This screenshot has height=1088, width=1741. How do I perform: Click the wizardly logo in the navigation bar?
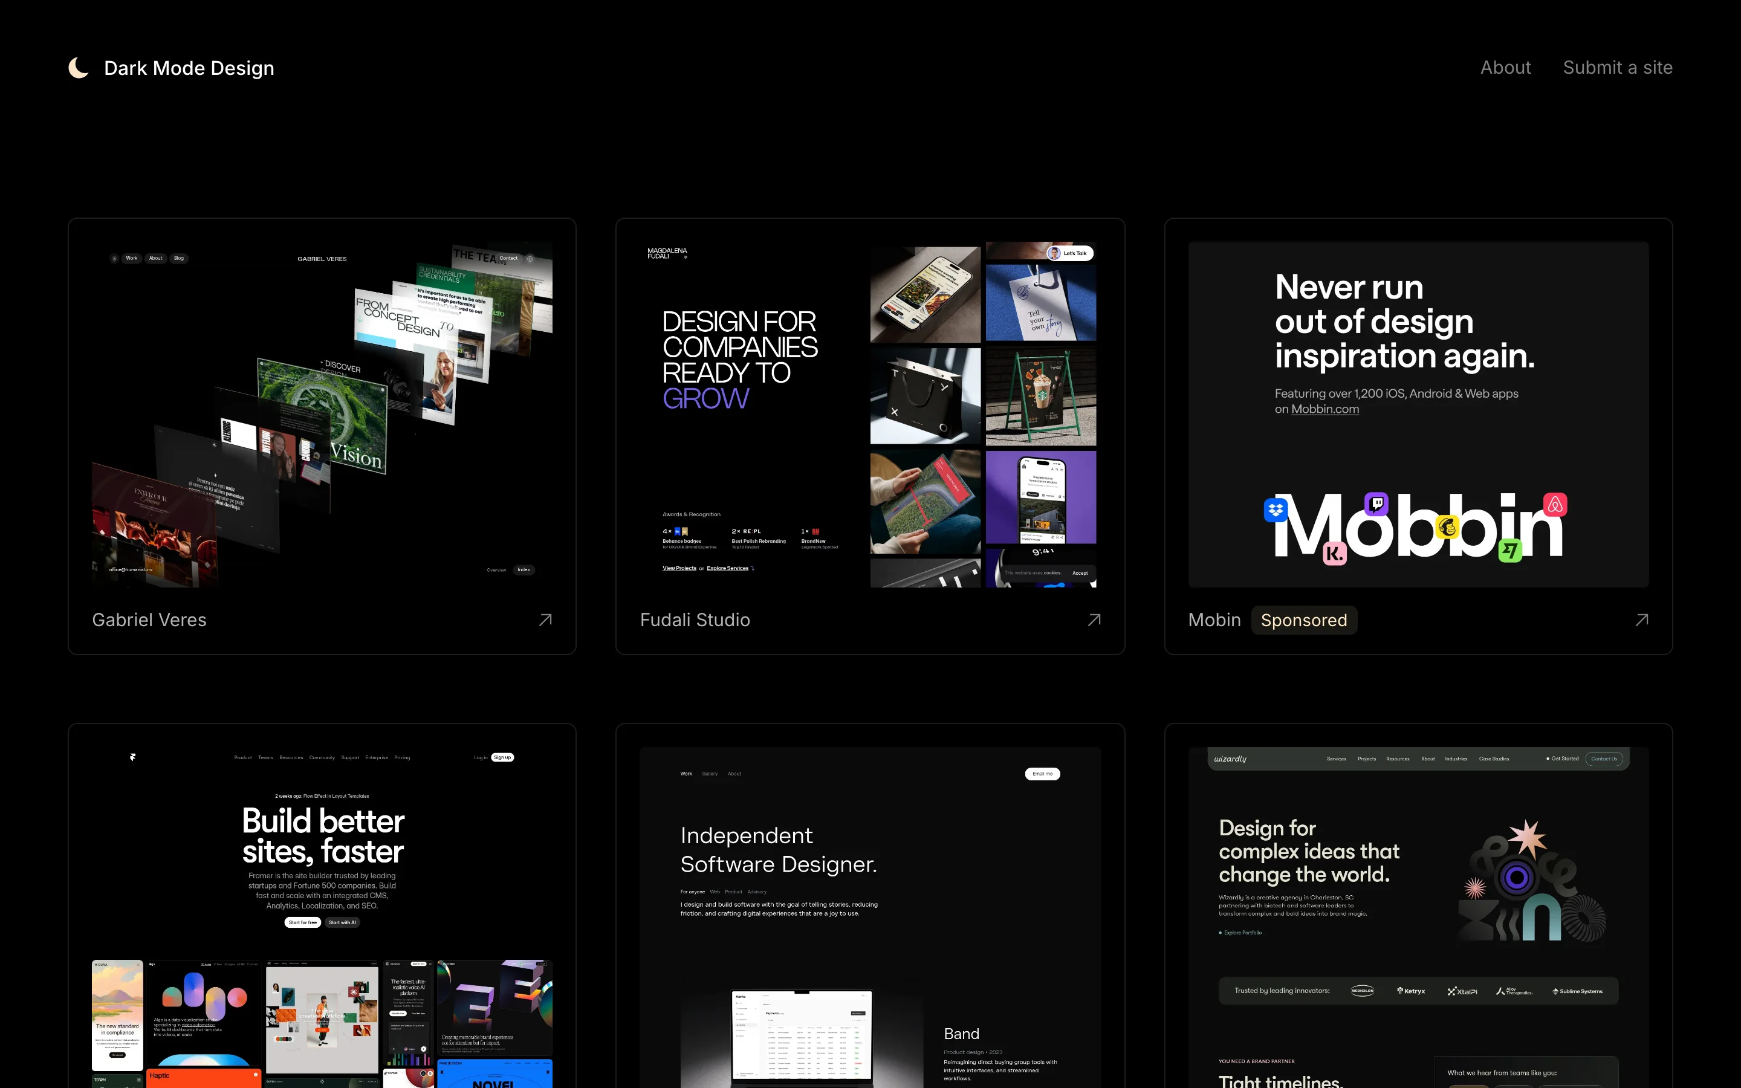click(1231, 759)
